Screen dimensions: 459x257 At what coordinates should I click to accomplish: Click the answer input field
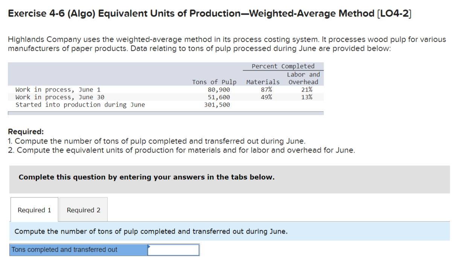point(173,249)
